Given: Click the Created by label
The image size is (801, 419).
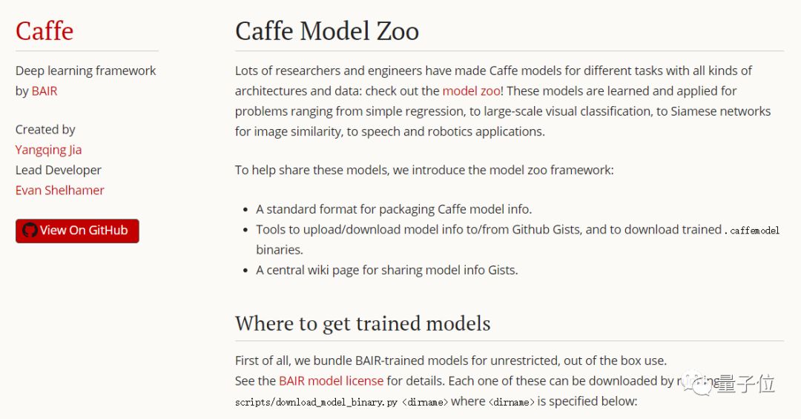Looking at the screenshot, I should pyautogui.click(x=45, y=130).
